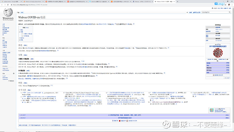Reload the page with the refresh icon
Viewport: 234px width, 132px height.
(x=8, y=5)
